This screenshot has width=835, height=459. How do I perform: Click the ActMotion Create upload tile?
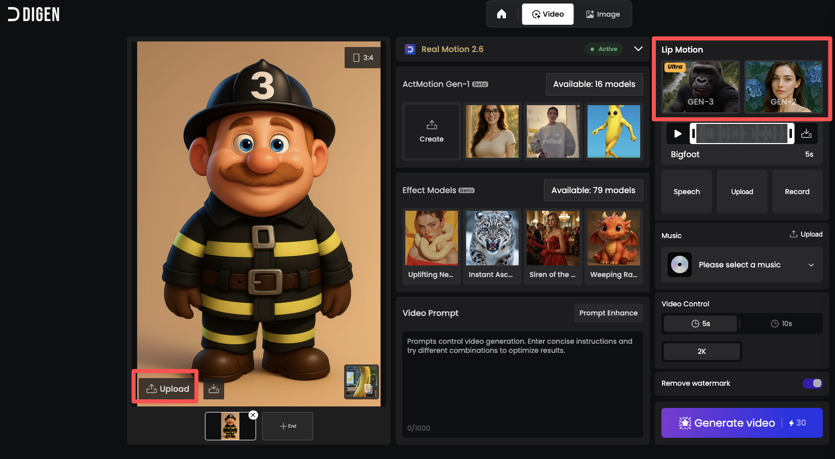[432, 131]
